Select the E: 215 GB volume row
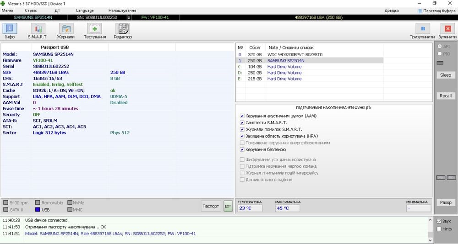Image resolution: width=458 pixels, height=244 pixels. click(310, 79)
